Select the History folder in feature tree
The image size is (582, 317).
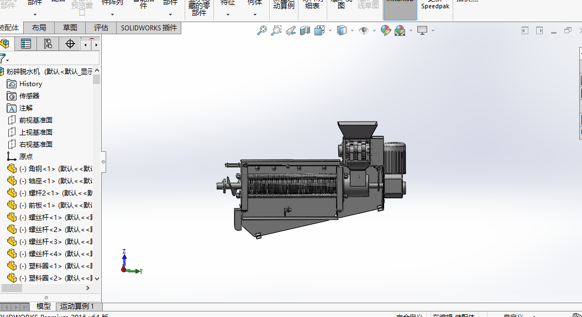click(30, 84)
